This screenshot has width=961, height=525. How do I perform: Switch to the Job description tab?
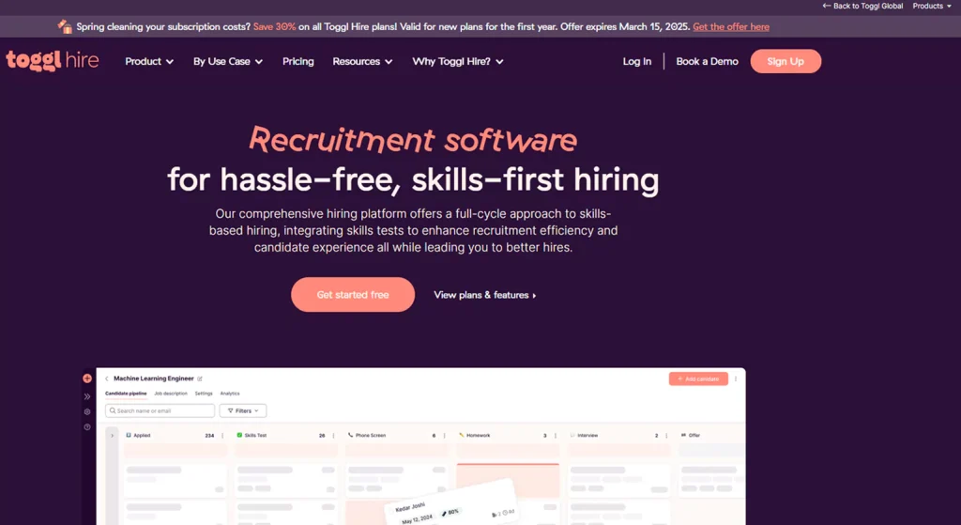point(171,394)
